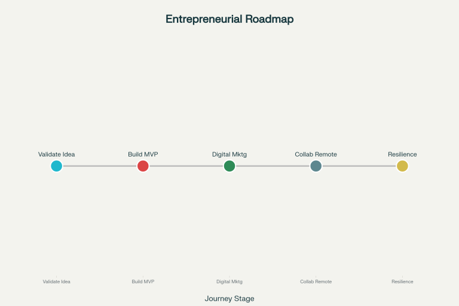This screenshot has width=459, height=306.
Task: Click the Collab Remote axis tick label
Action: coord(316,281)
